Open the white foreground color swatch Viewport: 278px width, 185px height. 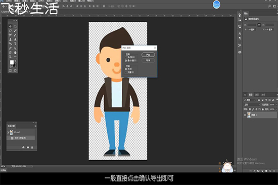(x=12, y=62)
